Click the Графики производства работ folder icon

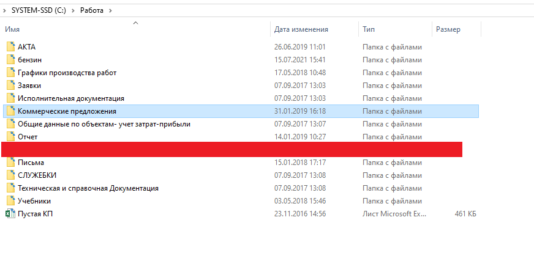pos(10,73)
